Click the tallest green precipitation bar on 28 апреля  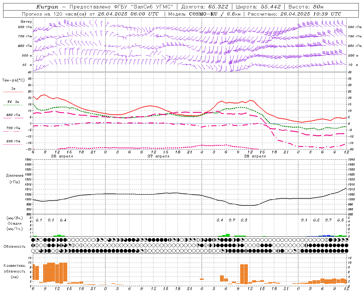pos(228,235)
